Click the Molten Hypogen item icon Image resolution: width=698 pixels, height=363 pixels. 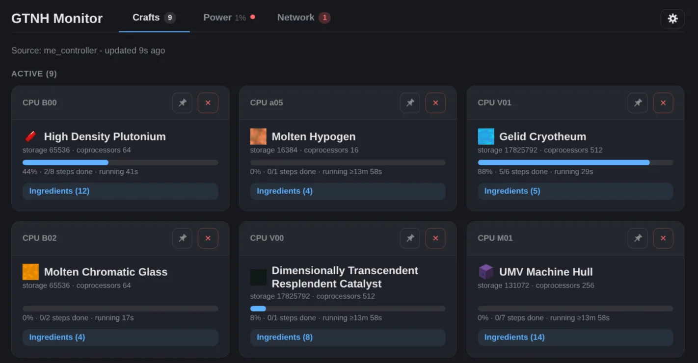click(258, 136)
